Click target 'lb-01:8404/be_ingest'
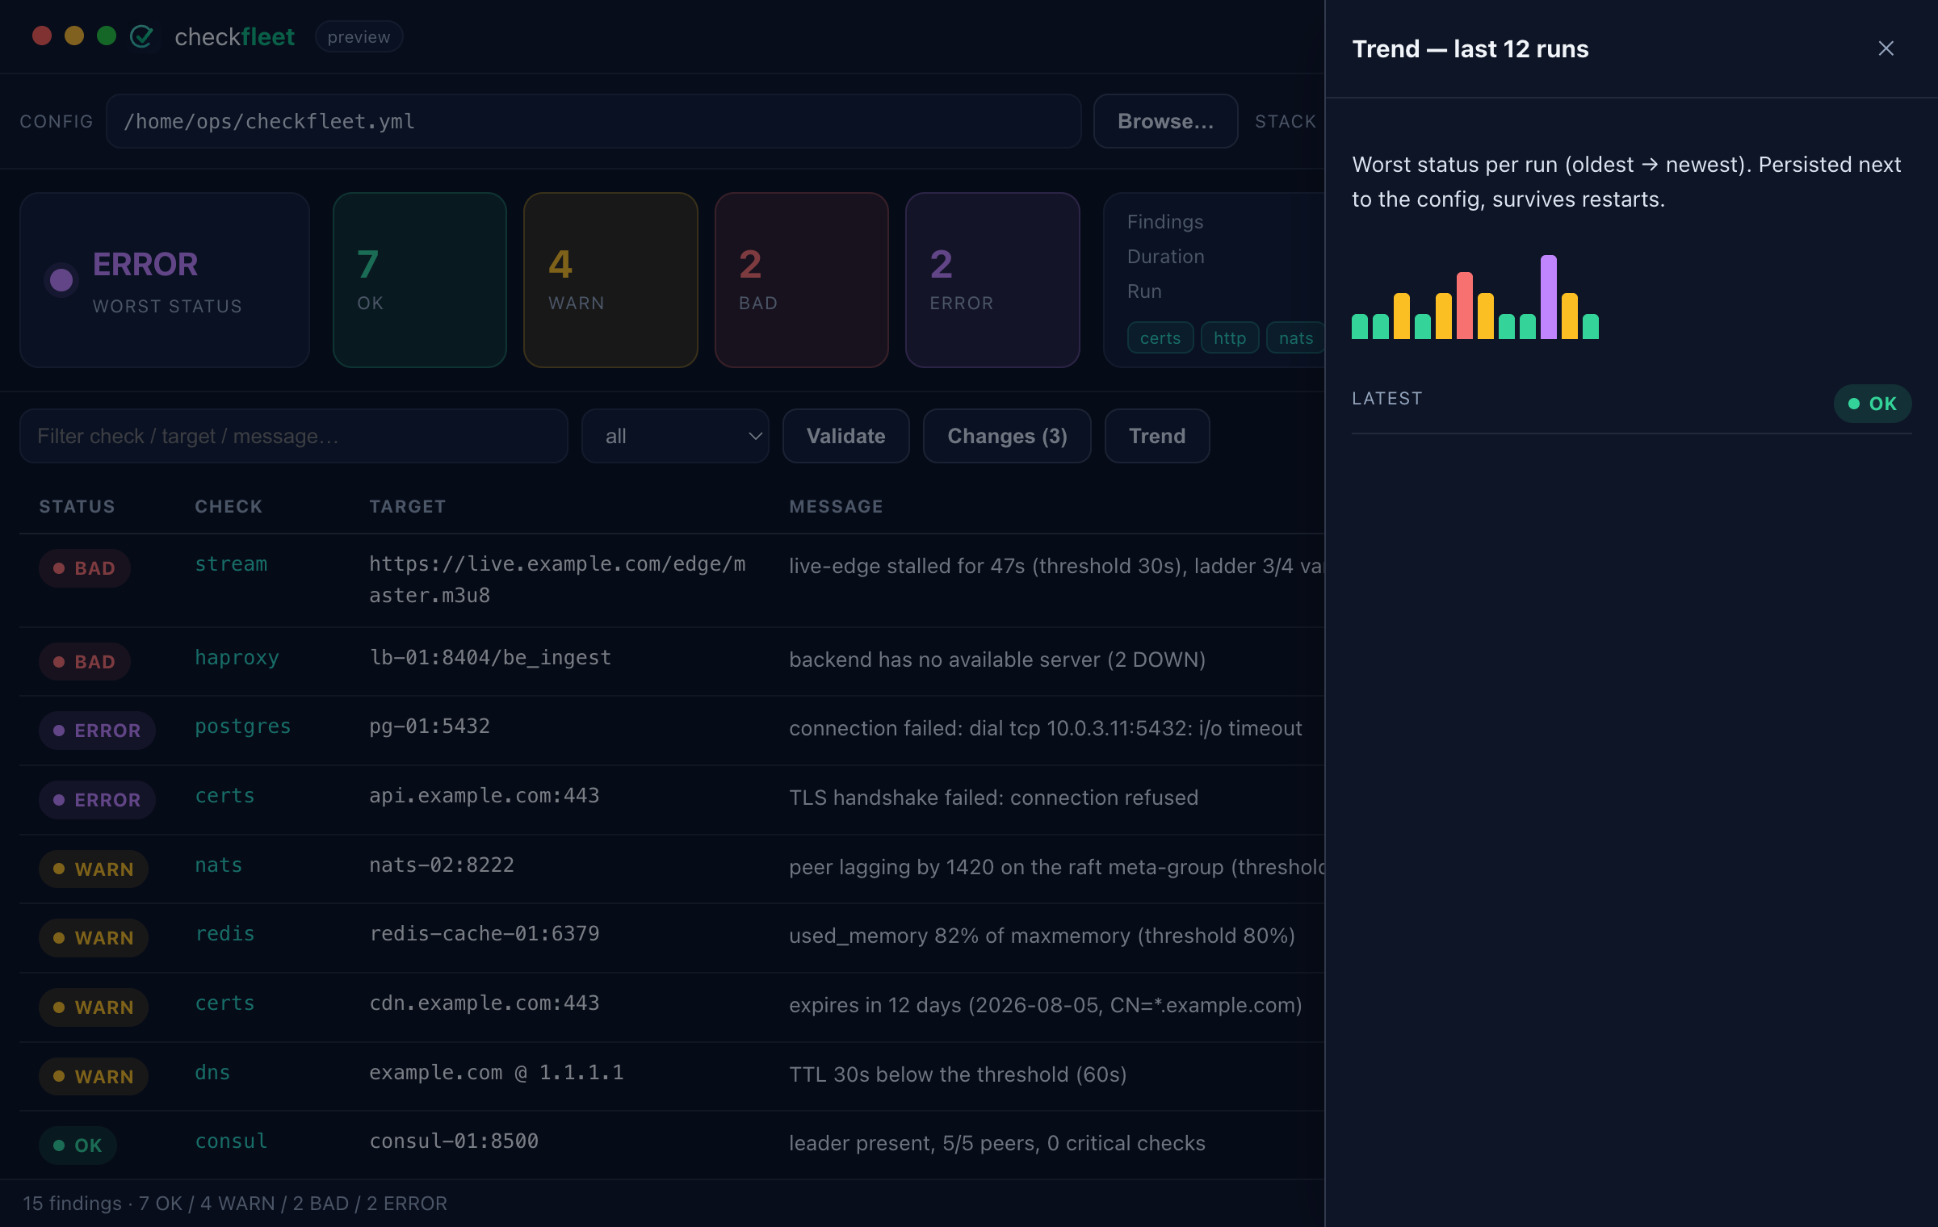The height and width of the screenshot is (1227, 1938). pyautogui.click(x=490, y=658)
